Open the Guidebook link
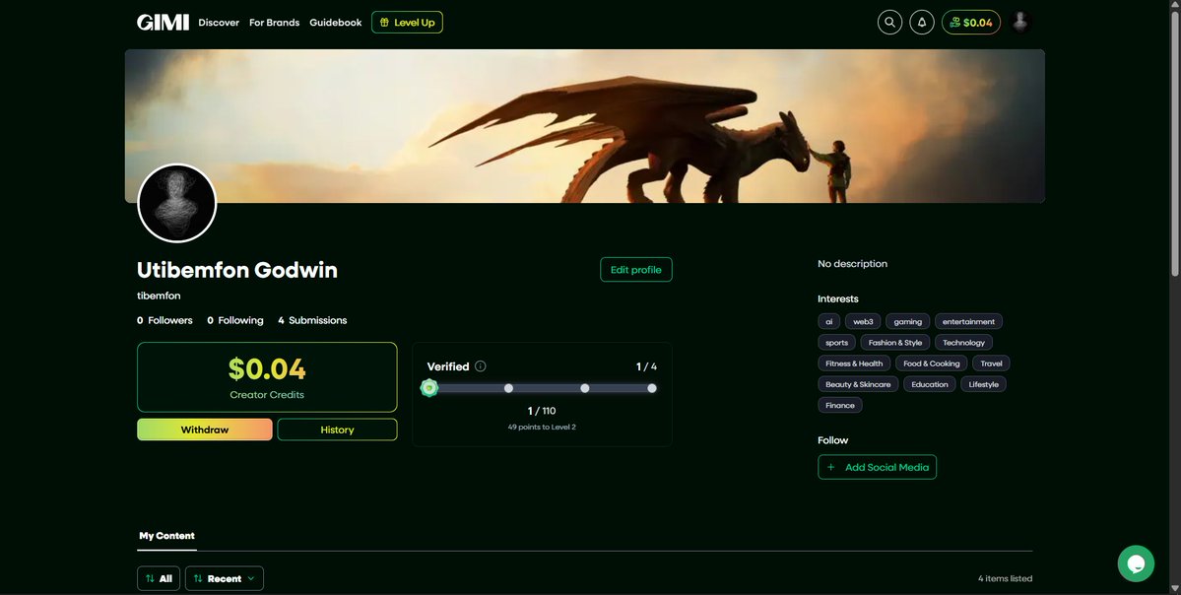Viewport: 1181px width, 595px height. tap(335, 23)
